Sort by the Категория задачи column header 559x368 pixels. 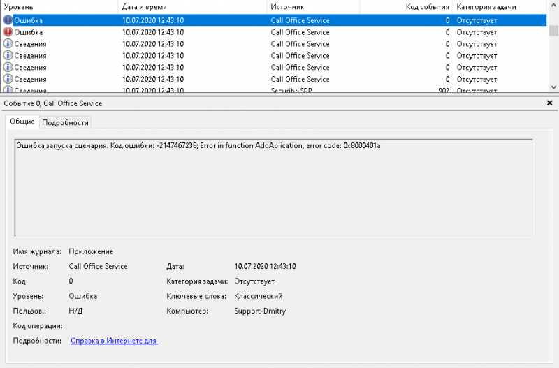(x=499, y=7)
